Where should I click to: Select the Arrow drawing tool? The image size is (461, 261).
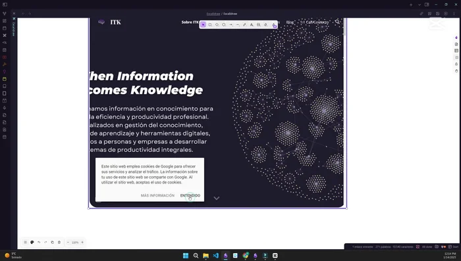pyautogui.click(x=230, y=25)
